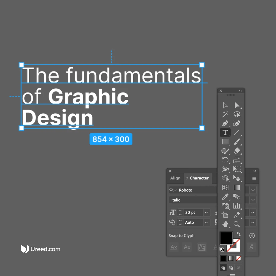
Task: Enable Draw Behind mode
Action: click(231, 268)
